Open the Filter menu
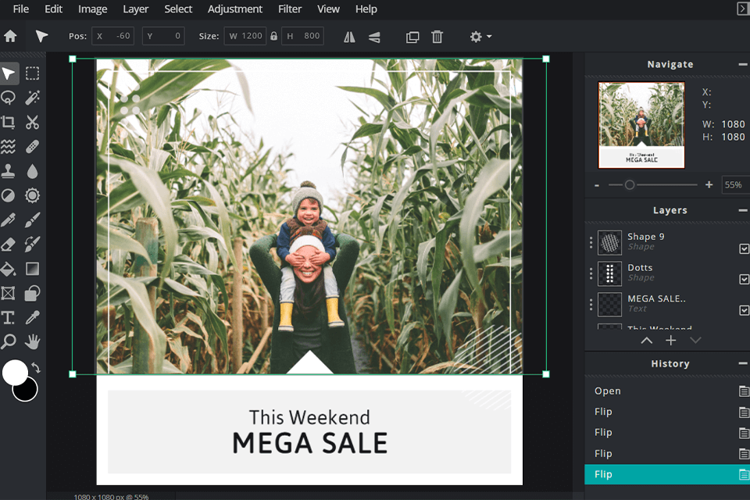Screen dimensions: 750x500 point(290,9)
